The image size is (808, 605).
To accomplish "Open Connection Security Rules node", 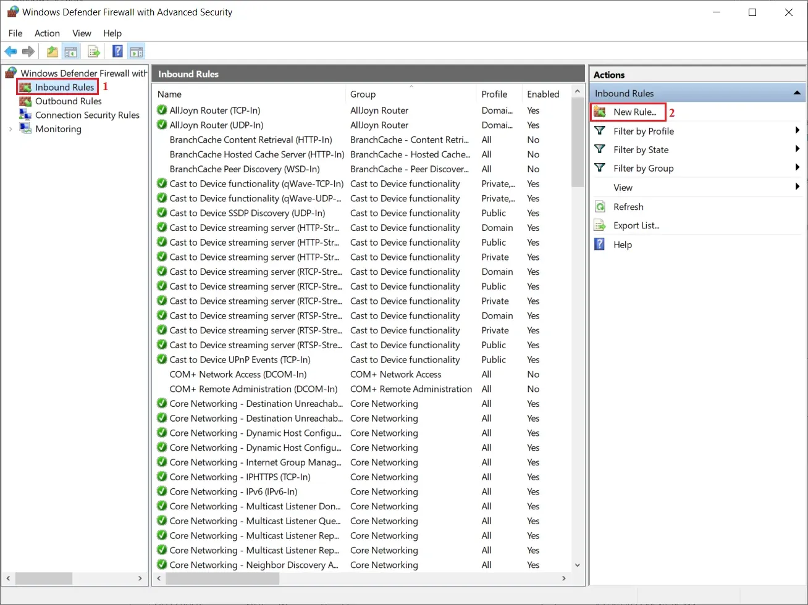I will [x=87, y=115].
